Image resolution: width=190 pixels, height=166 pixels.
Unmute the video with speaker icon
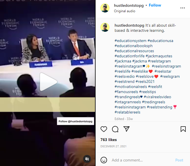pyautogui.click(x=87, y=159)
